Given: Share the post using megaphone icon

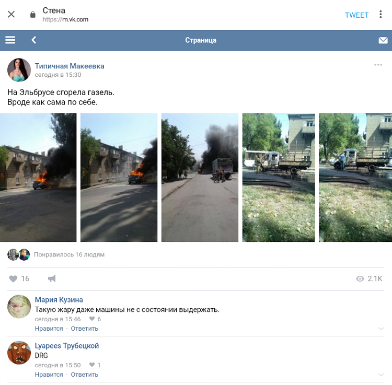Looking at the screenshot, I should [52, 279].
